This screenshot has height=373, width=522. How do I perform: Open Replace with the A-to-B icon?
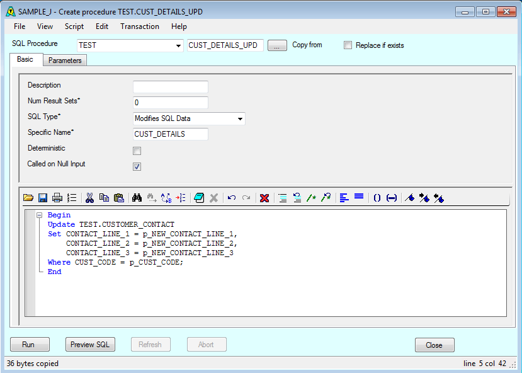(x=166, y=198)
